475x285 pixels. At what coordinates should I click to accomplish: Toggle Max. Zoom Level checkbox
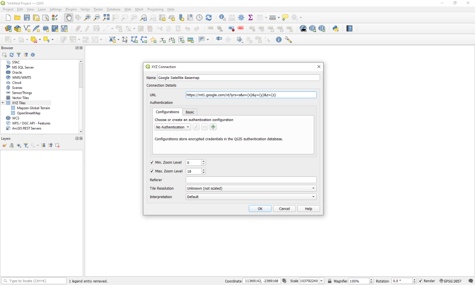point(152,171)
